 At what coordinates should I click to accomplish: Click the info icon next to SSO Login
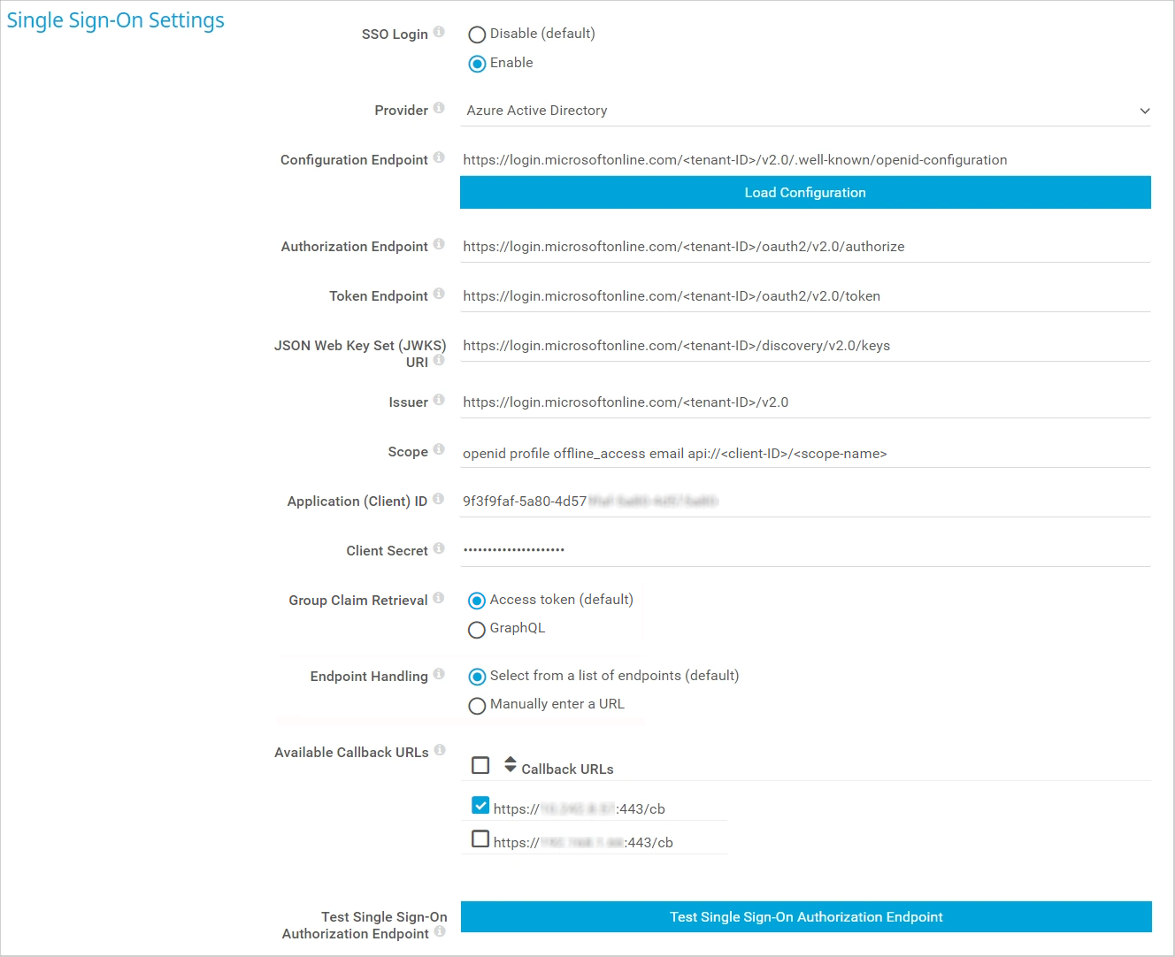tap(439, 32)
